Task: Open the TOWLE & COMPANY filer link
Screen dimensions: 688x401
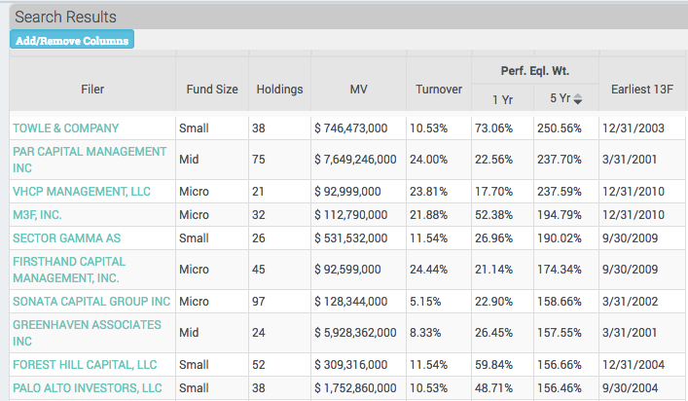Action: click(x=65, y=128)
